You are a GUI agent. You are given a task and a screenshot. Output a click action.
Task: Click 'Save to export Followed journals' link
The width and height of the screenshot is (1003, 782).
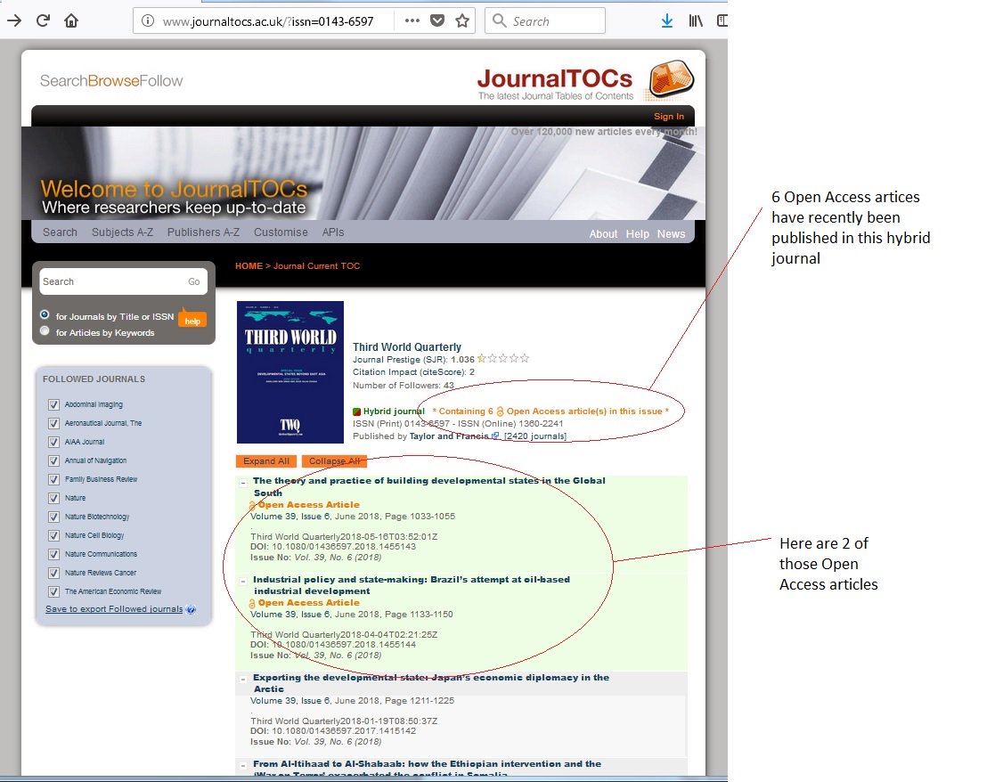114,608
